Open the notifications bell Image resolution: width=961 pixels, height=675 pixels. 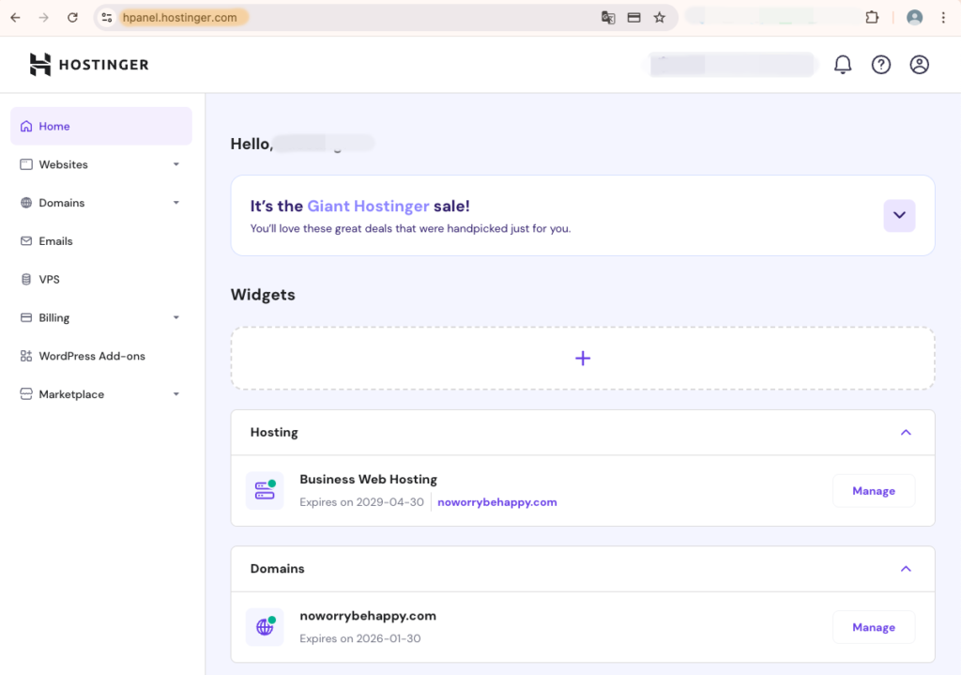(x=843, y=65)
